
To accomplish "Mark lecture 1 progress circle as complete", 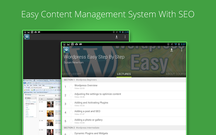I will tap(71, 87).
